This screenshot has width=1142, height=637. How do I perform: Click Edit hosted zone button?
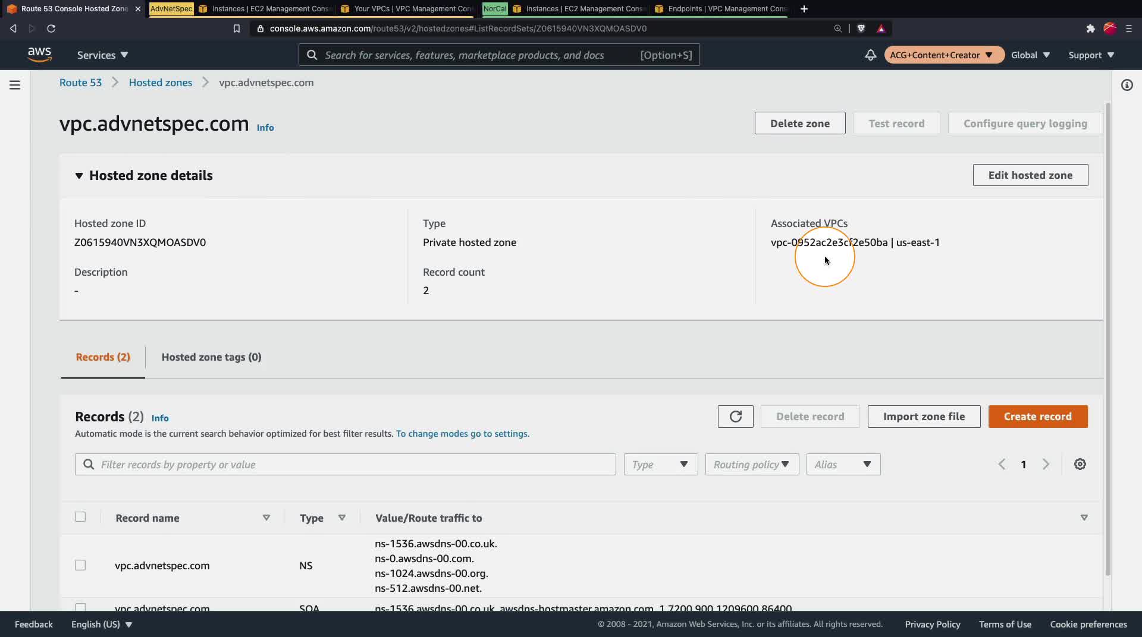point(1030,175)
